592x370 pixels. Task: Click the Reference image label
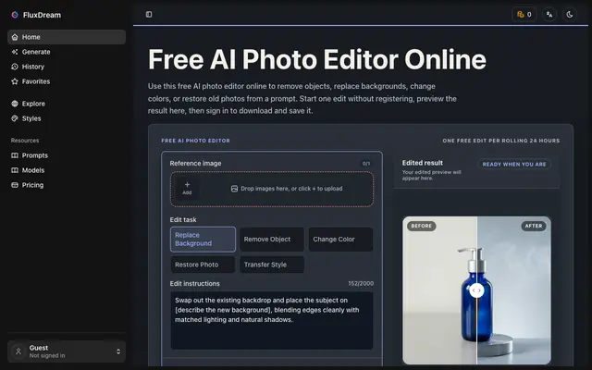(195, 164)
